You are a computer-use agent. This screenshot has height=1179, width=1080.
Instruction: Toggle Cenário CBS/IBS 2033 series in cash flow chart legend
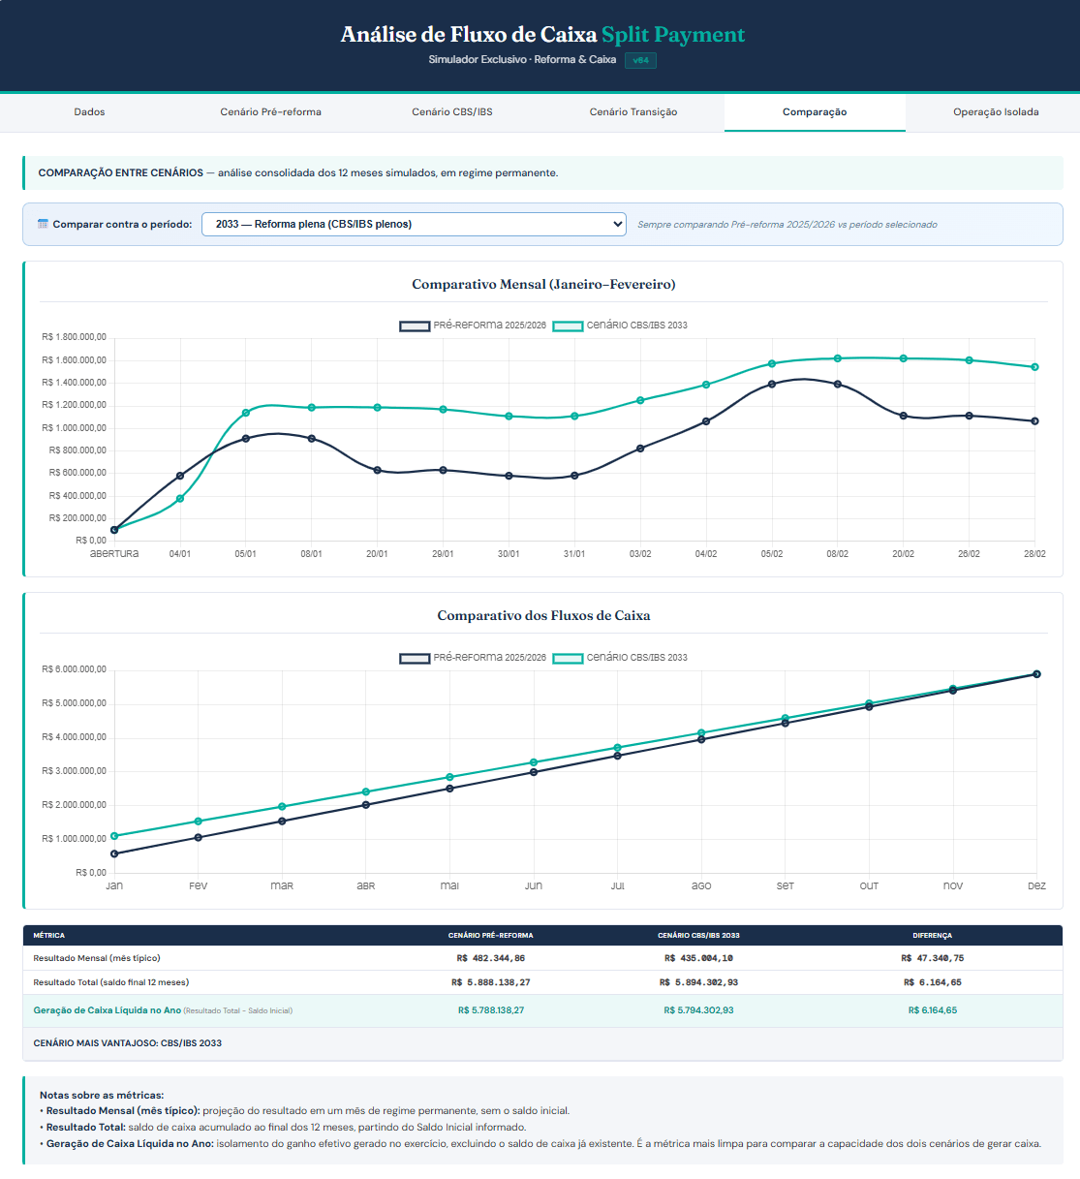click(x=620, y=658)
